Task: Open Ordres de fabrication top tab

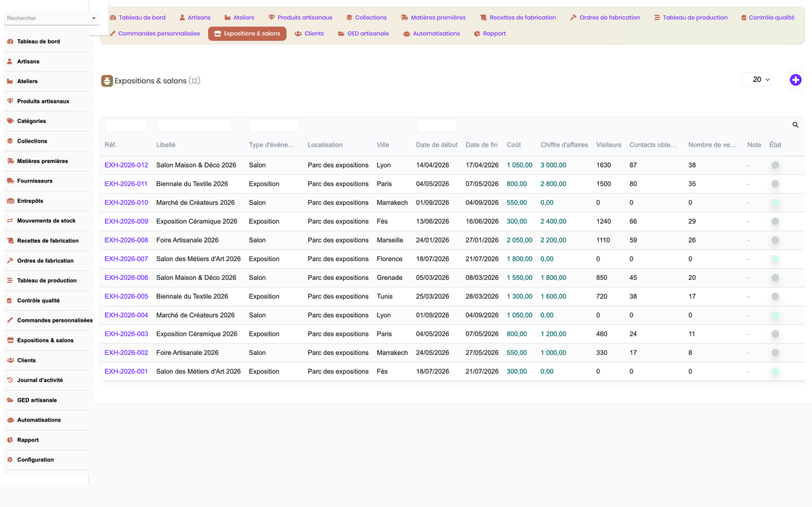Action: click(x=605, y=18)
